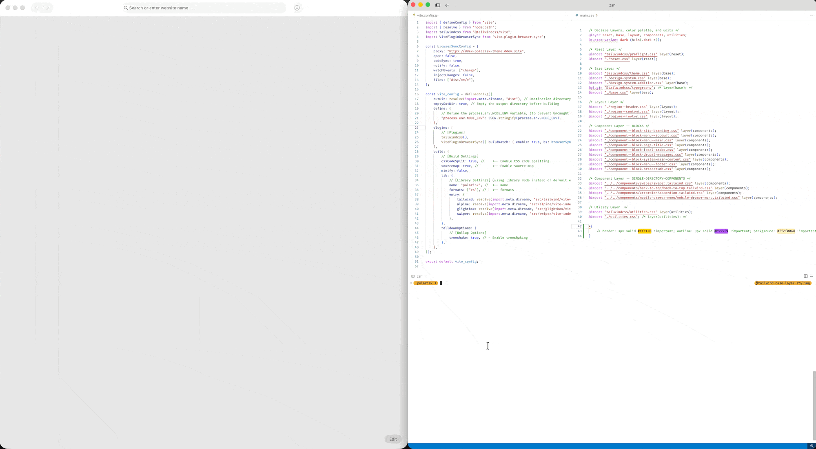Image resolution: width=816 pixels, height=449 pixels.
Task: Switch to the vite.config.js tab
Action: (427, 15)
